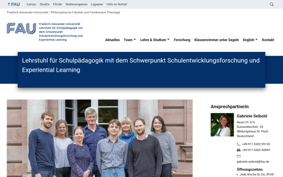Open the Campo link in the top bar
The height and width of the screenshot is (177, 283).
coord(31,4)
